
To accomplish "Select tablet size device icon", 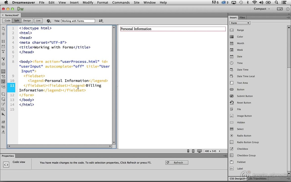I will point(193,151).
